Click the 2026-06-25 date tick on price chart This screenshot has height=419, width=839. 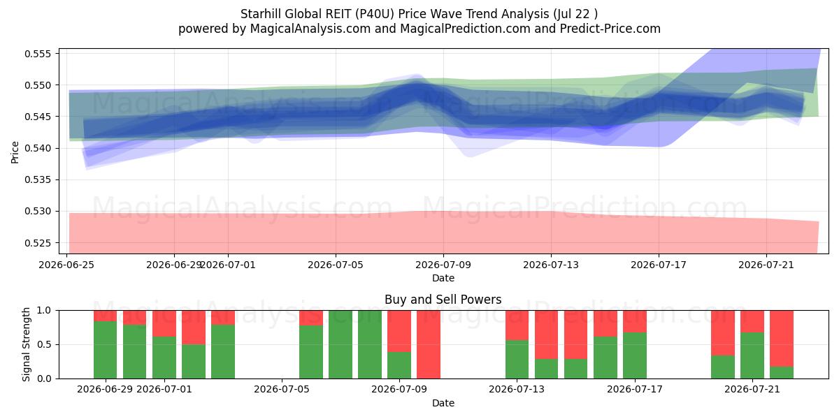point(66,265)
